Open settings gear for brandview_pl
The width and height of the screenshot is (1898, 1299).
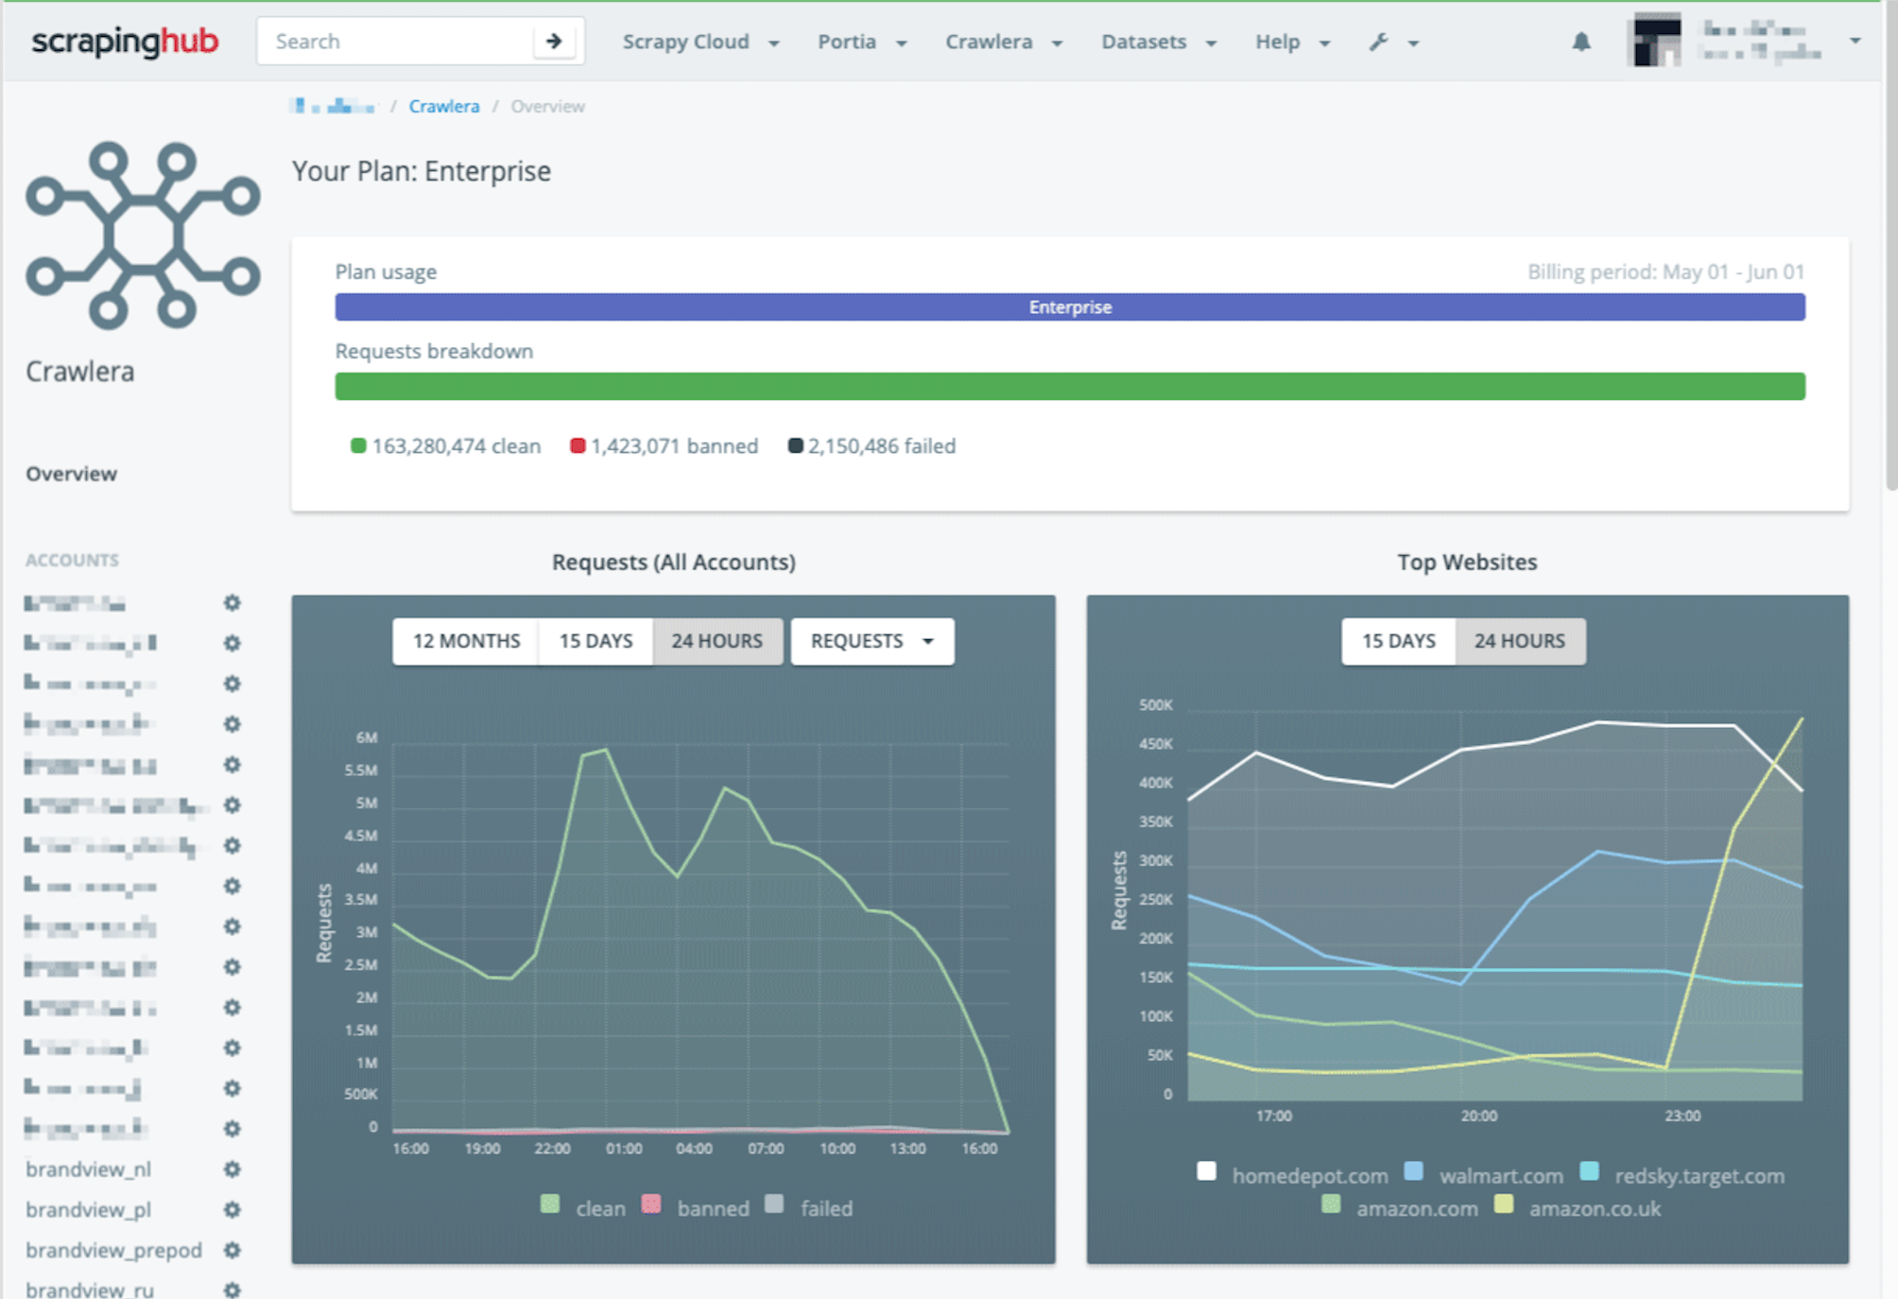pyautogui.click(x=232, y=1210)
